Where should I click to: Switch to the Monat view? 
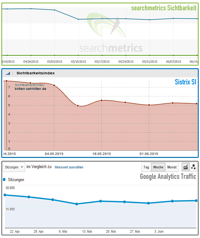(x=172, y=167)
